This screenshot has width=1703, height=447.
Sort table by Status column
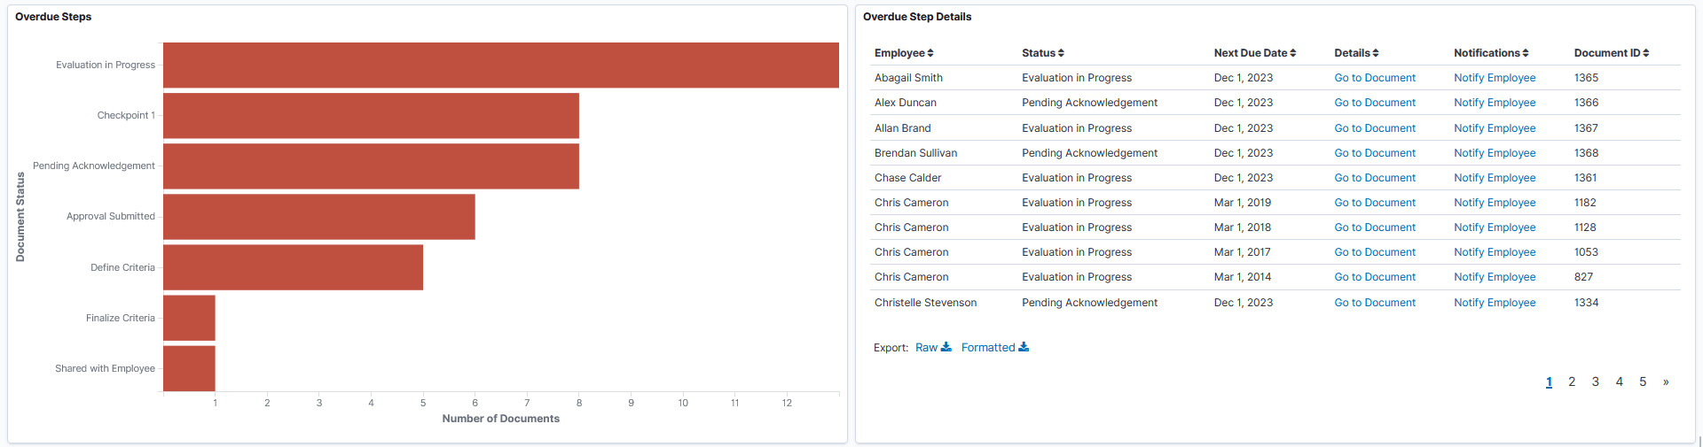1043,53
